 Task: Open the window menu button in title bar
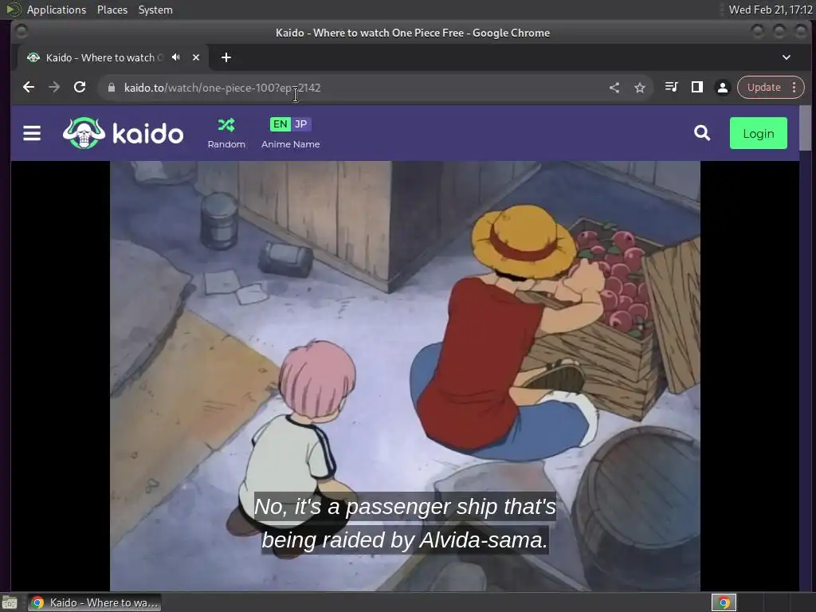22,32
